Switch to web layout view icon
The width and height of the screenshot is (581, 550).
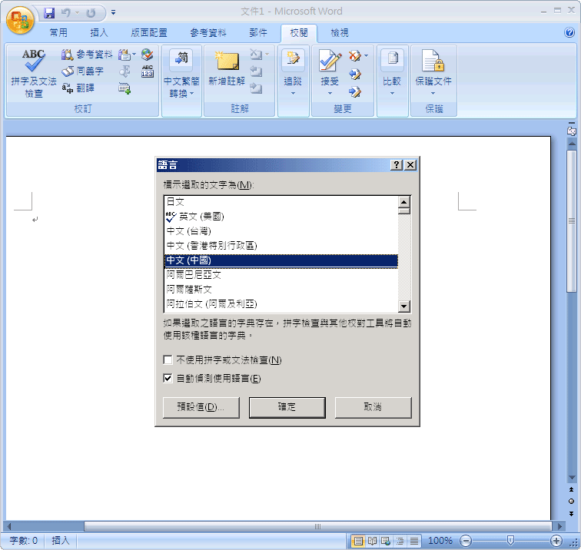386,541
